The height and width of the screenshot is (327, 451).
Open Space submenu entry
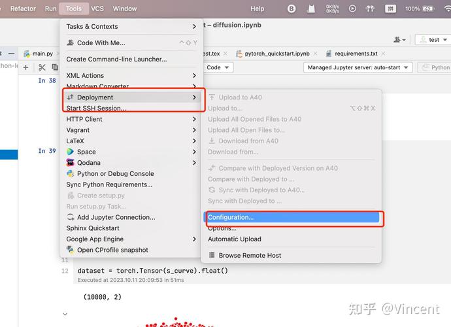131,152
